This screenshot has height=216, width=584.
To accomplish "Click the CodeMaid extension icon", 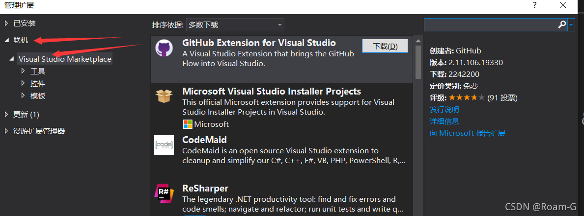I will [x=164, y=145].
